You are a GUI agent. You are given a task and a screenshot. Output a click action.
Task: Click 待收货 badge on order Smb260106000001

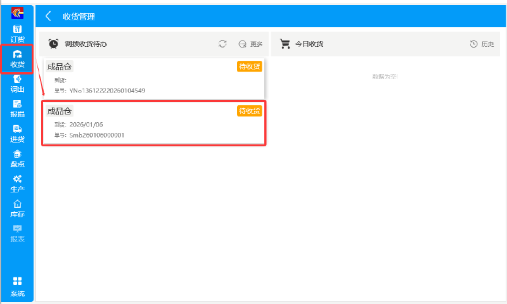249,111
